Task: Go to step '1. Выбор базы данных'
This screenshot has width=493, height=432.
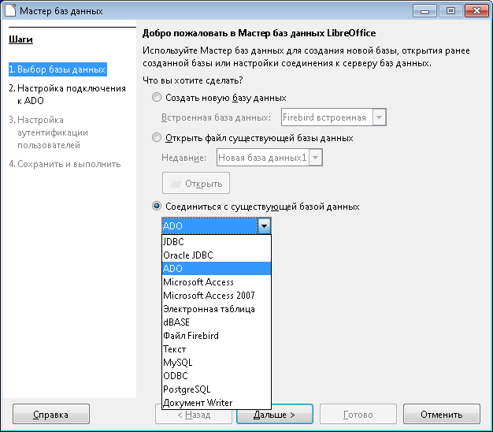Action: pos(57,69)
